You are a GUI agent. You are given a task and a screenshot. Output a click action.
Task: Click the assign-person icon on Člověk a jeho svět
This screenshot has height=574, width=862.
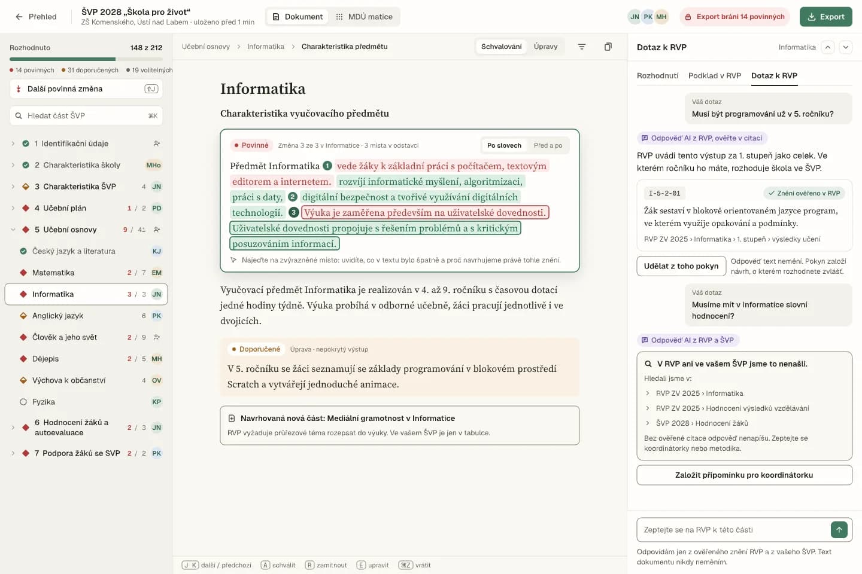157,337
